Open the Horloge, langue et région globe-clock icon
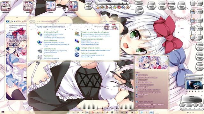The width and height of the screenshot is (204, 114). click(x=77, y=49)
